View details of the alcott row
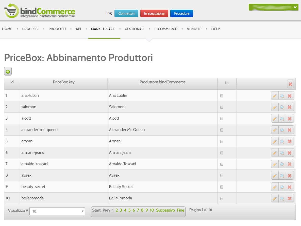The height and width of the screenshot is (226, 301). [282, 119]
